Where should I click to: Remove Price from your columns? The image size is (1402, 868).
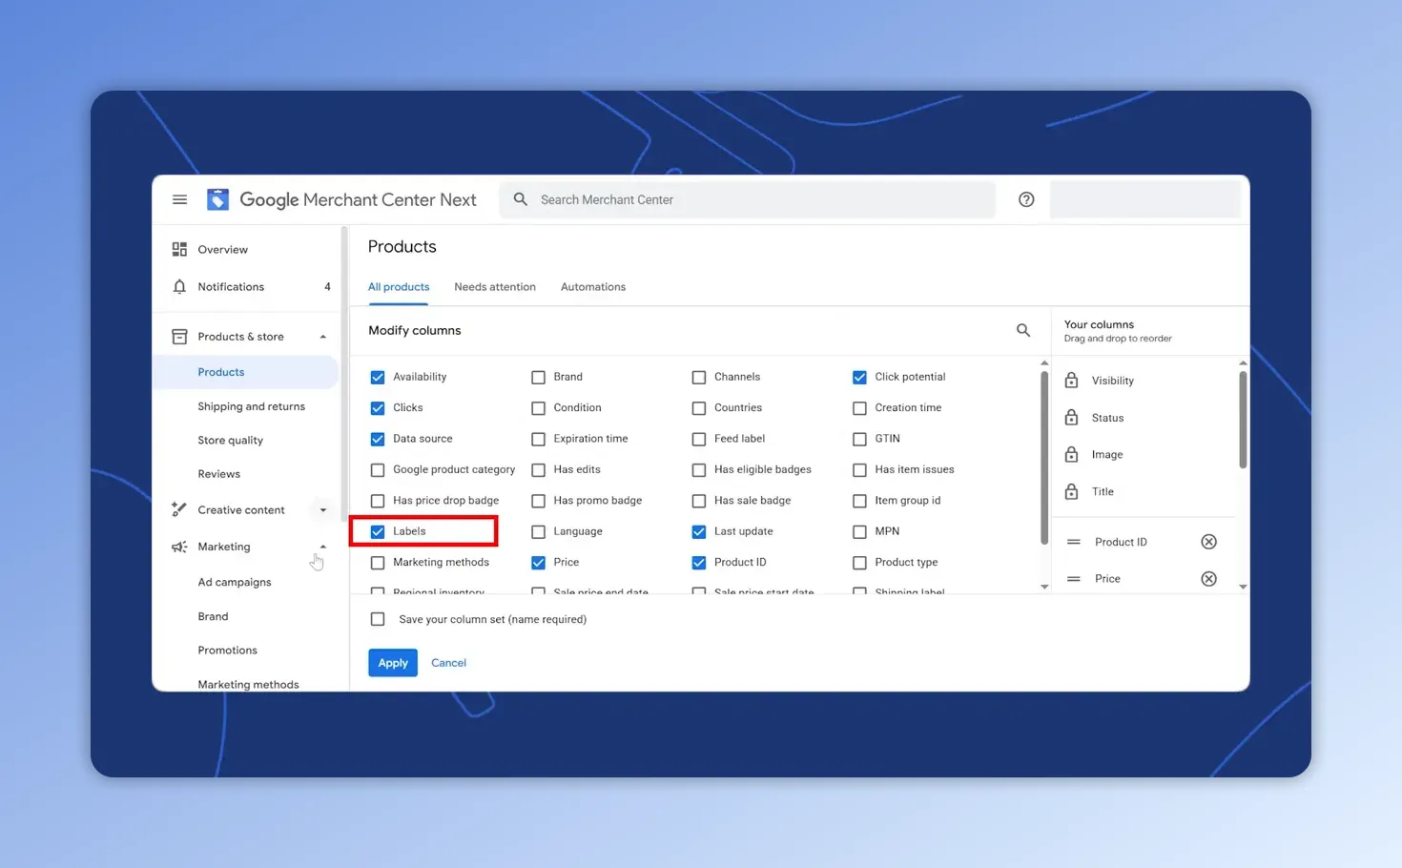point(1208,579)
